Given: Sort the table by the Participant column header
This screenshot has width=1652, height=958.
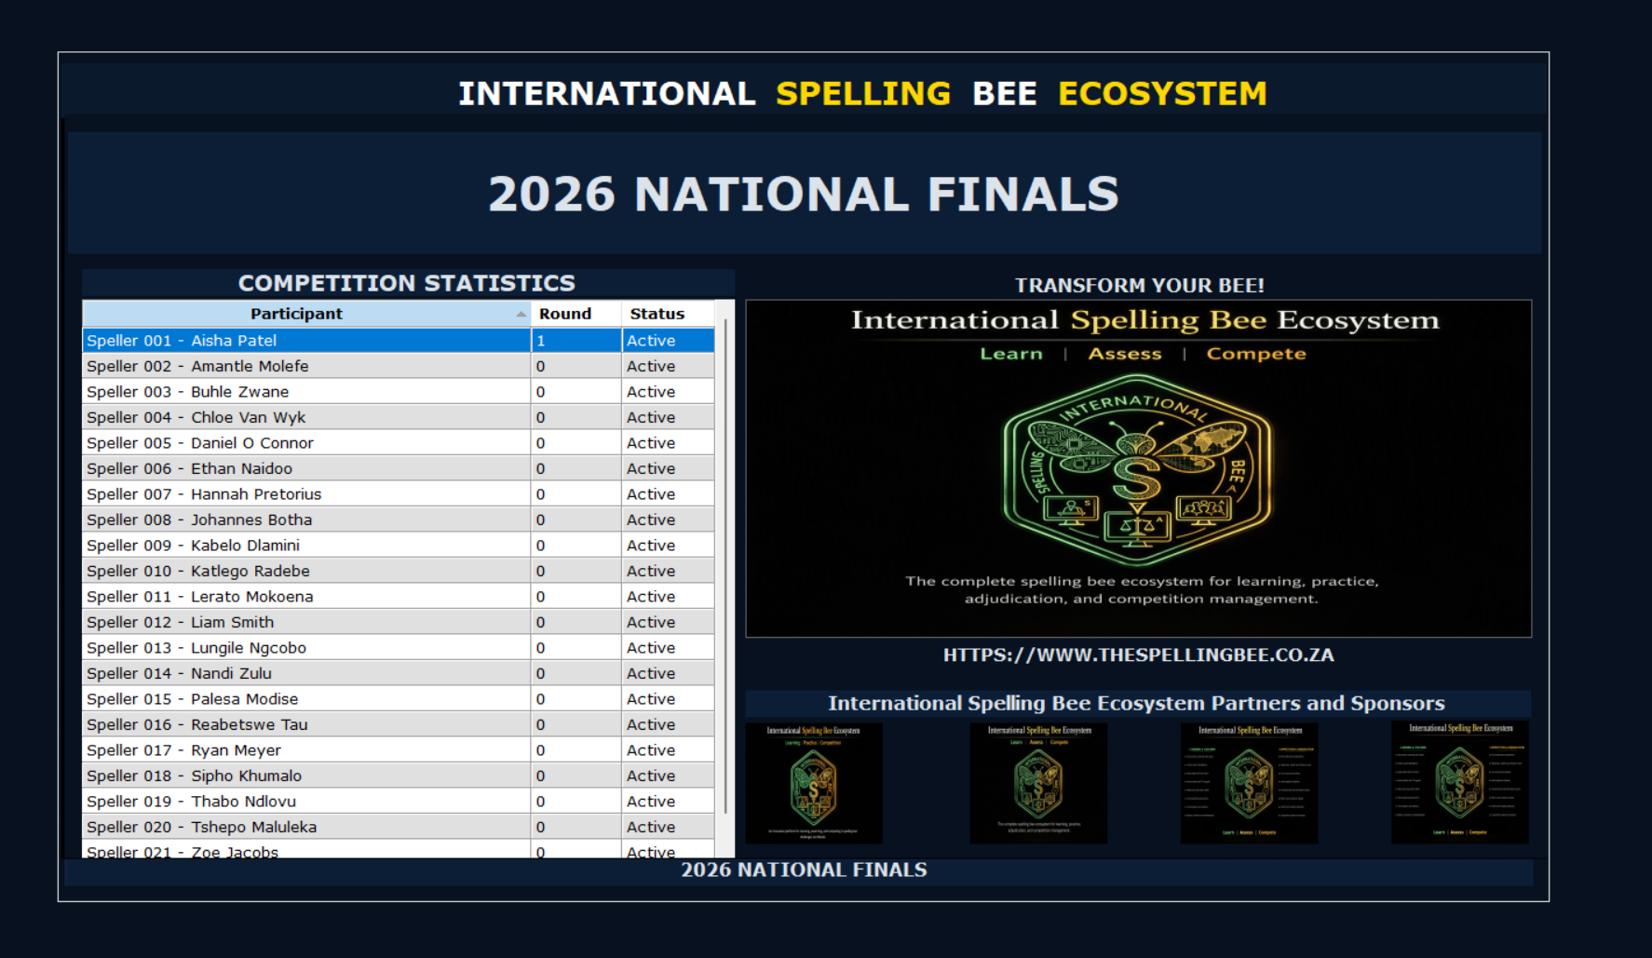Looking at the screenshot, I should pos(306,314).
